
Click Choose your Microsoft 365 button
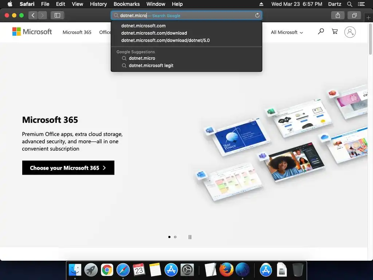pyautogui.click(x=68, y=168)
